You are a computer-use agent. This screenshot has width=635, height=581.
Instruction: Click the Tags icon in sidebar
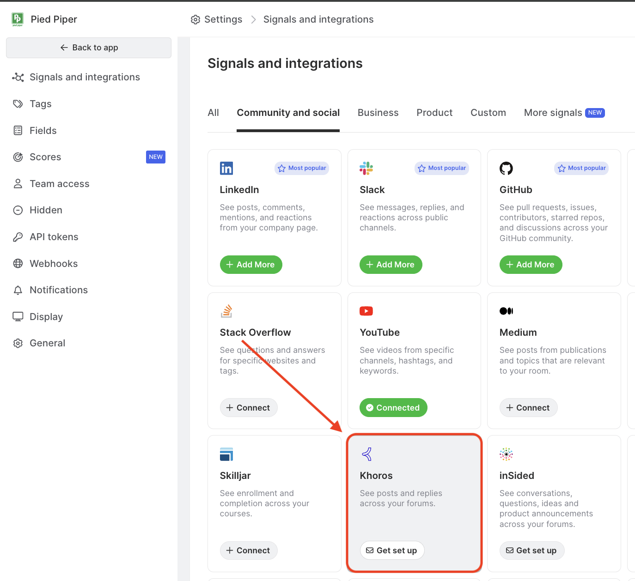click(x=18, y=104)
